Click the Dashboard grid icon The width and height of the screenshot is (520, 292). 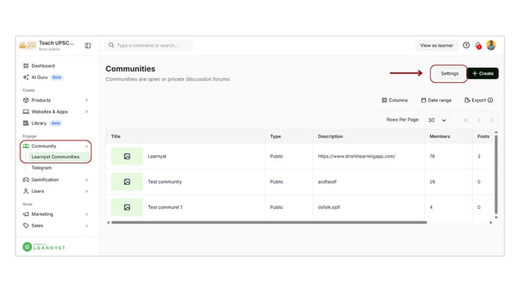click(x=26, y=66)
